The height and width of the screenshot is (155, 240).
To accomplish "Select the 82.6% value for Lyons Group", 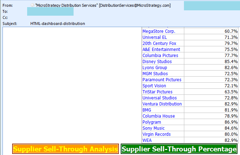I will [231, 68].
